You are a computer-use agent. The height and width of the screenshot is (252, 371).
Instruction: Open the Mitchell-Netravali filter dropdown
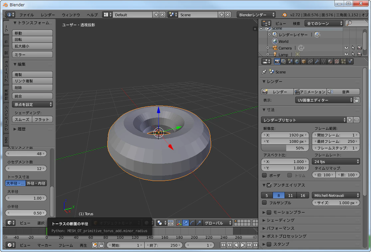pyautogui.click(x=336, y=196)
